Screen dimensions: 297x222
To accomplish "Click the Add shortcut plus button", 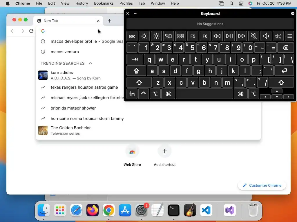I will click(x=165, y=151).
